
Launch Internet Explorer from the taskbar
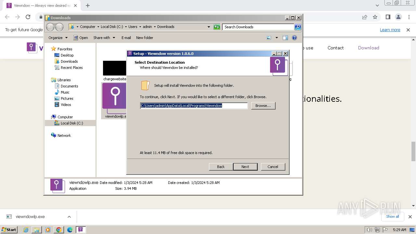click(x=26, y=230)
